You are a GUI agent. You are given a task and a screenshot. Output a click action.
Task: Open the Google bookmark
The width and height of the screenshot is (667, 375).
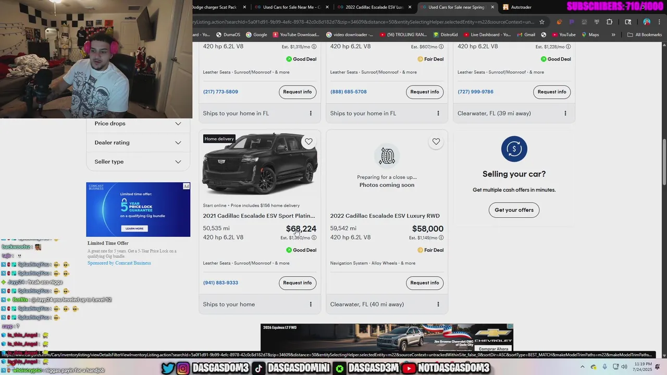(x=256, y=35)
